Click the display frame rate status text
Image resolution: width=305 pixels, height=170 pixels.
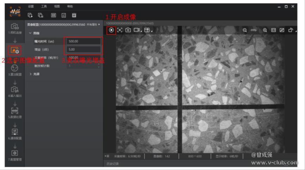227,156
